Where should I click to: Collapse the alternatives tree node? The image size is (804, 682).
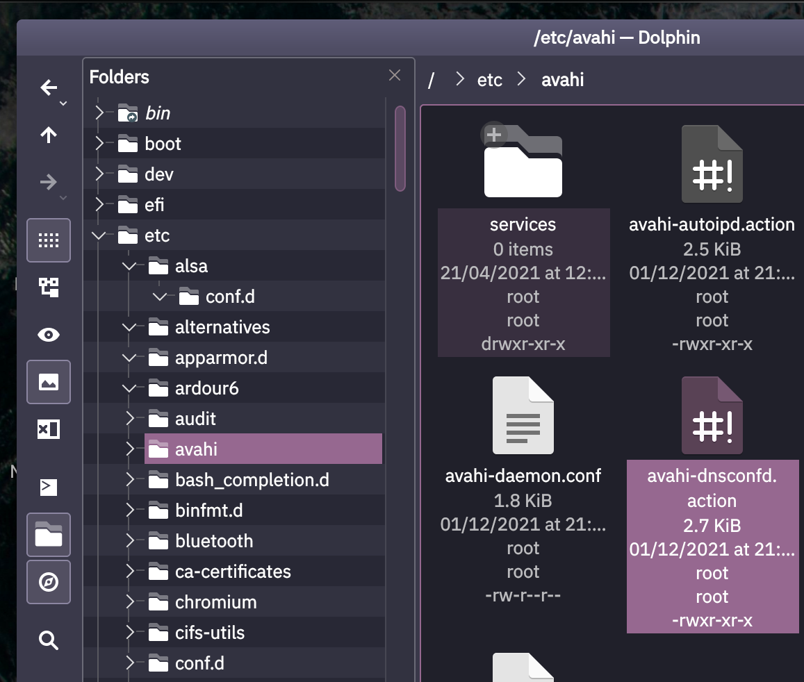coord(129,327)
